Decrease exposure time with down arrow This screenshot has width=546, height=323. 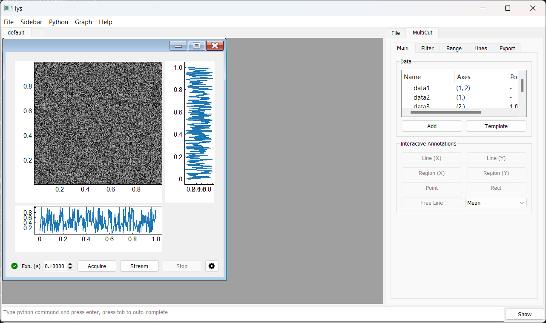point(70,269)
